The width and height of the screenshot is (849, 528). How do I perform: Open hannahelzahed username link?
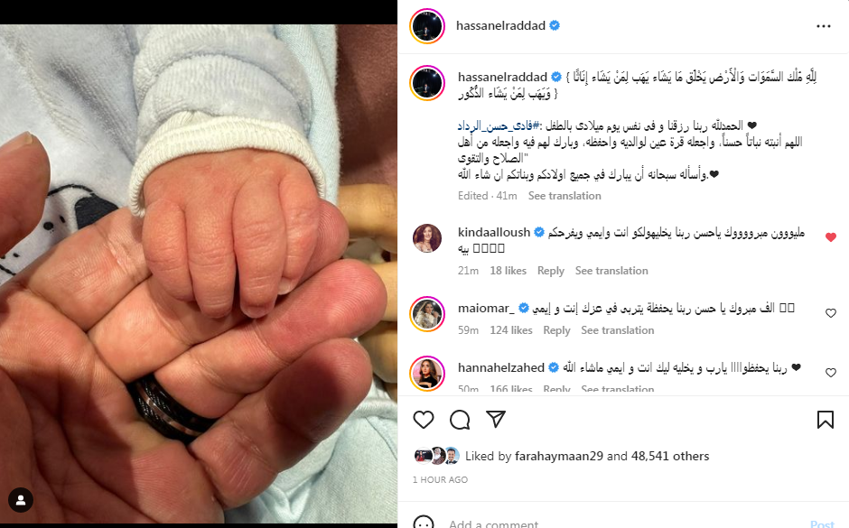pyautogui.click(x=501, y=368)
